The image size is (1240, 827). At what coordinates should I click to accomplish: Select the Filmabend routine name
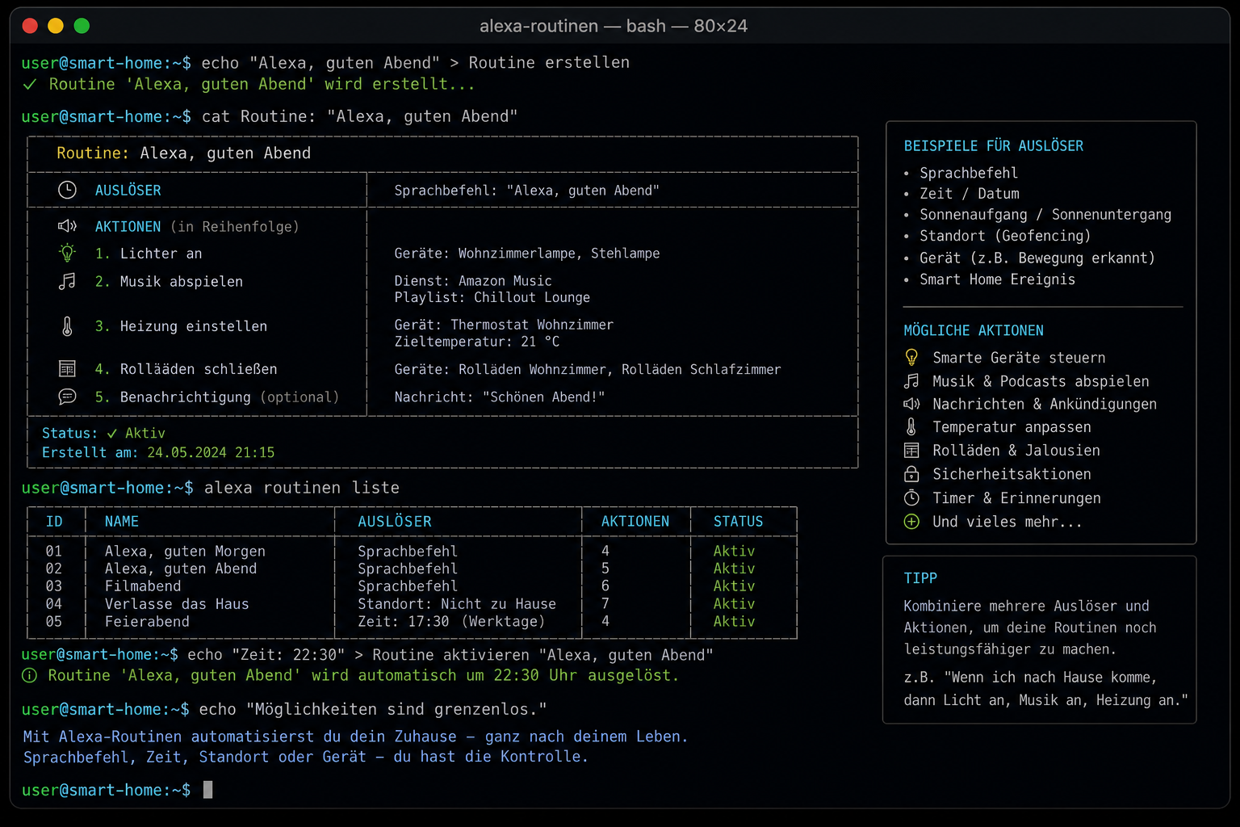[143, 586]
